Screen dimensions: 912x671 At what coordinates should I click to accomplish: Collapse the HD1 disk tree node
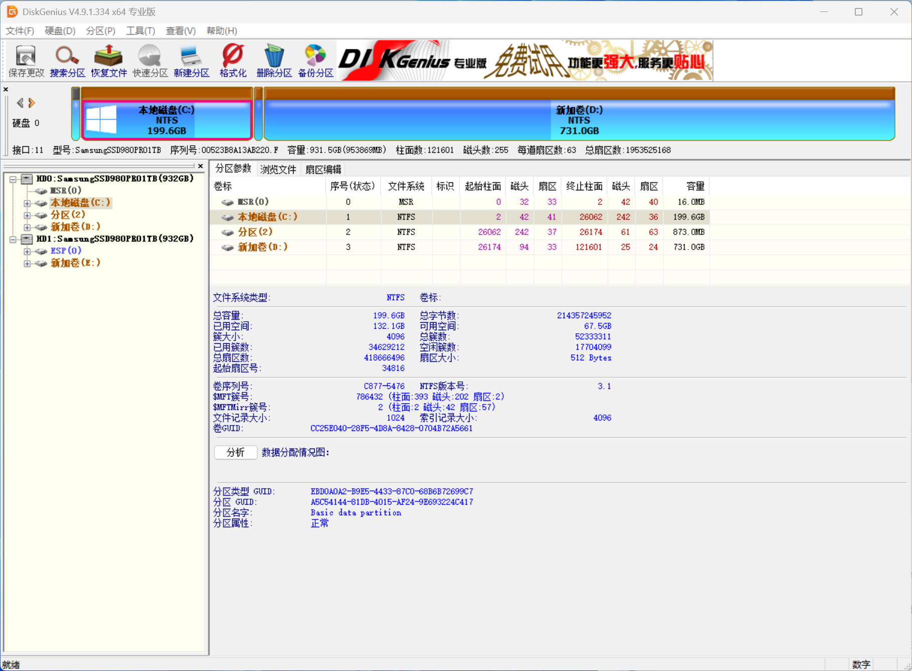click(x=13, y=239)
